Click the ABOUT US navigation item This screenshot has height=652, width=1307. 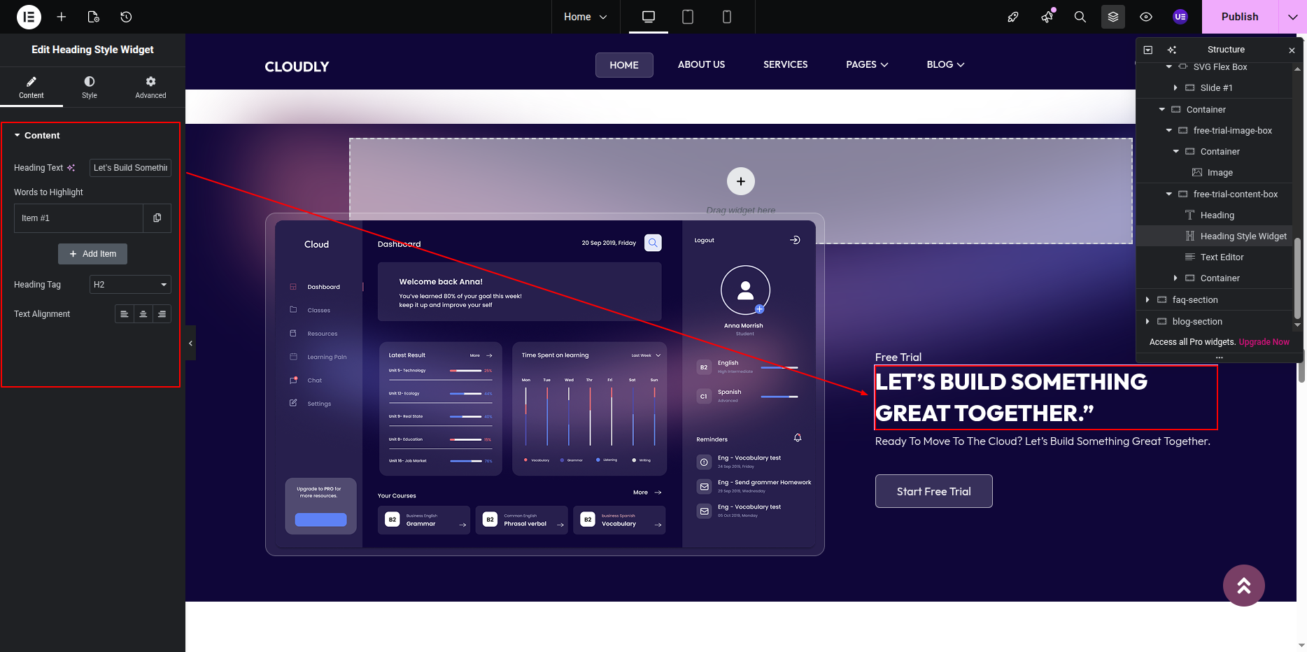tap(701, 64)
